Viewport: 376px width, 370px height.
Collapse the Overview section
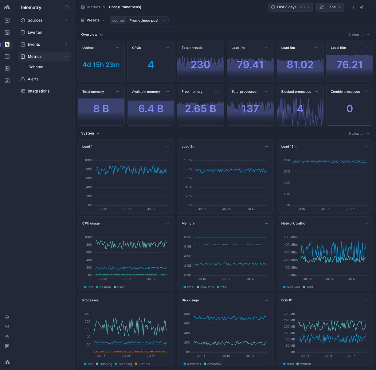[x=92, y=35]
